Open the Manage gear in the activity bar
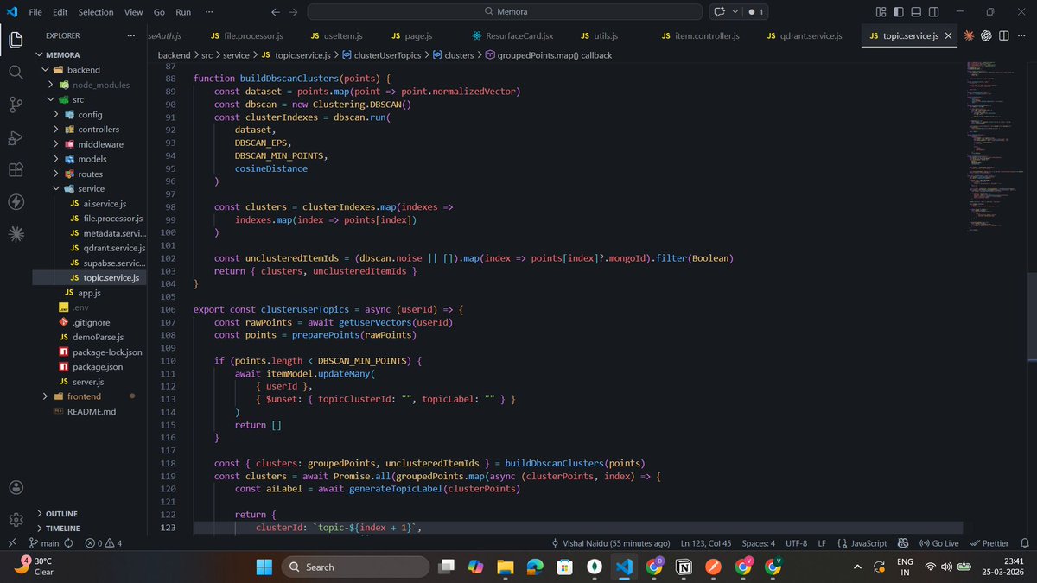 (16, 520)
